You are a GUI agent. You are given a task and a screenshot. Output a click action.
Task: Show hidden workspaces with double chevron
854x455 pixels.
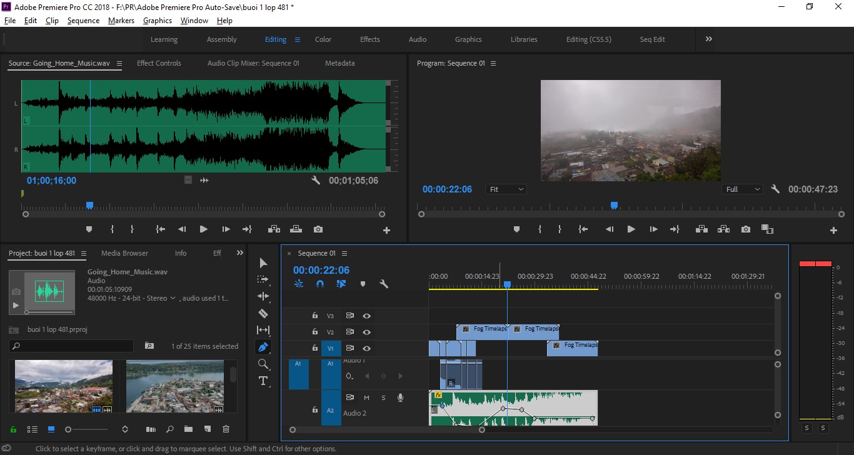(709, 39)
